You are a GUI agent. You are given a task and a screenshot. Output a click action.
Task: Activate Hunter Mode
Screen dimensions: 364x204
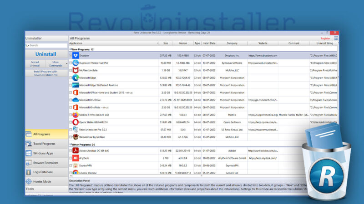point(46,182)
